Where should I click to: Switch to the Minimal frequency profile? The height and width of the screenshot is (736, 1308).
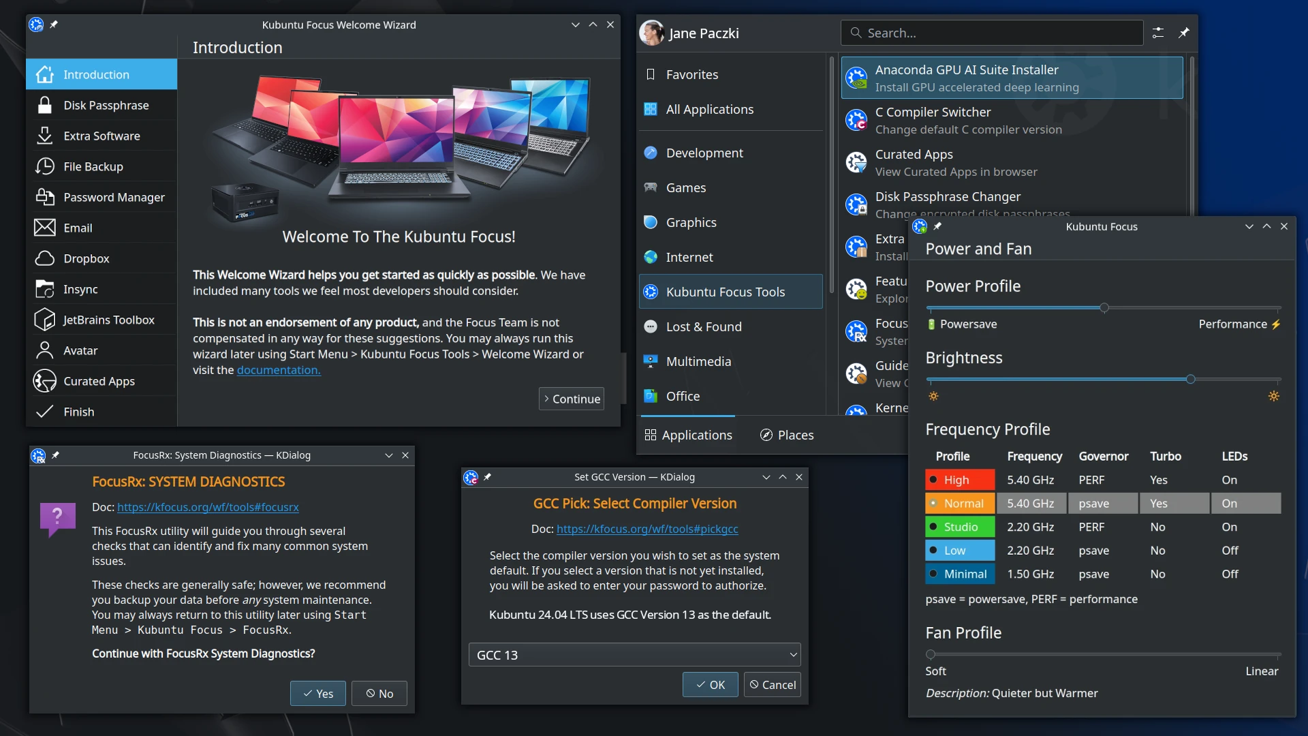pyautogui.click(x=959, y=574)
